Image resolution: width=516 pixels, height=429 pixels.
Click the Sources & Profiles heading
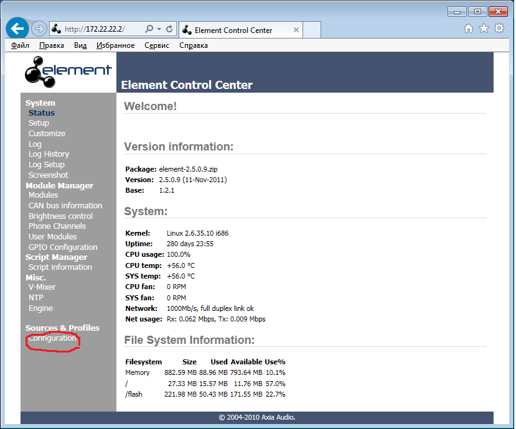coord(62,328)
